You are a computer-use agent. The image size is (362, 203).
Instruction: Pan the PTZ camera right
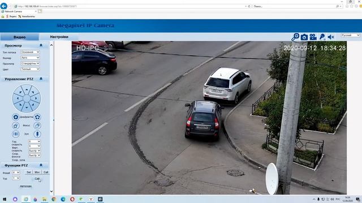pyautogui.click(x=36, y=98)
